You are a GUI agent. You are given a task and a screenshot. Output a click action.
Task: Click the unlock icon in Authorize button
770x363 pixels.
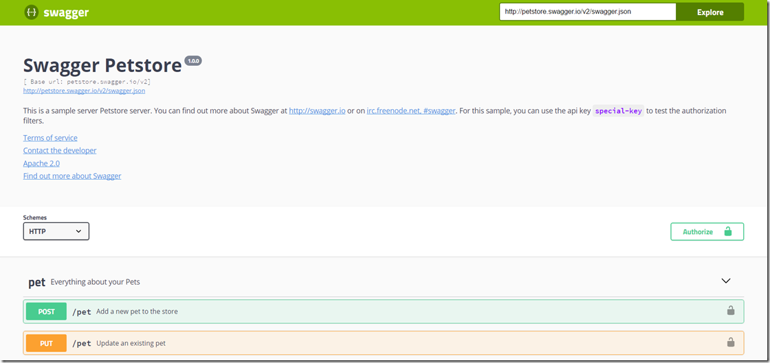[728, 232]
